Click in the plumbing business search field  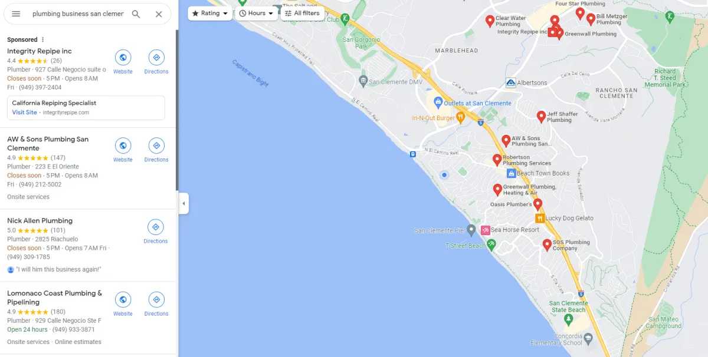(78, 14)
